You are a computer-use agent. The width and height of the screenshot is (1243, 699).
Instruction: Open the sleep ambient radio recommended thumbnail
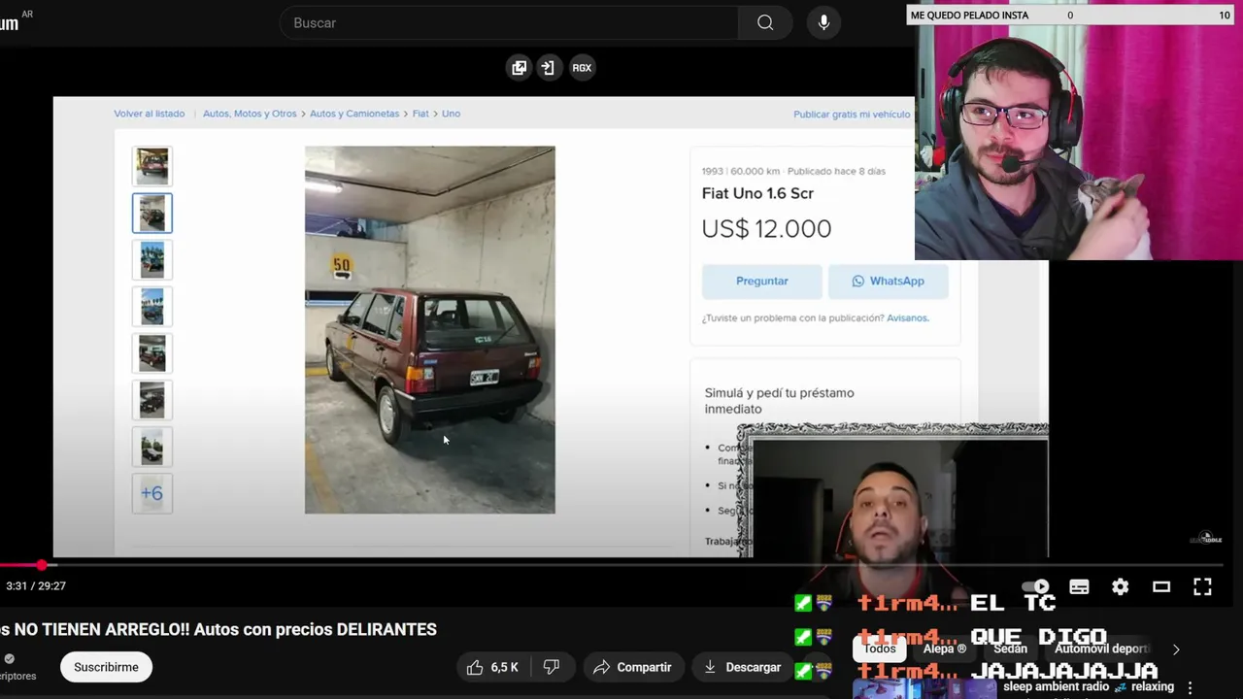[x=923, y=687]
